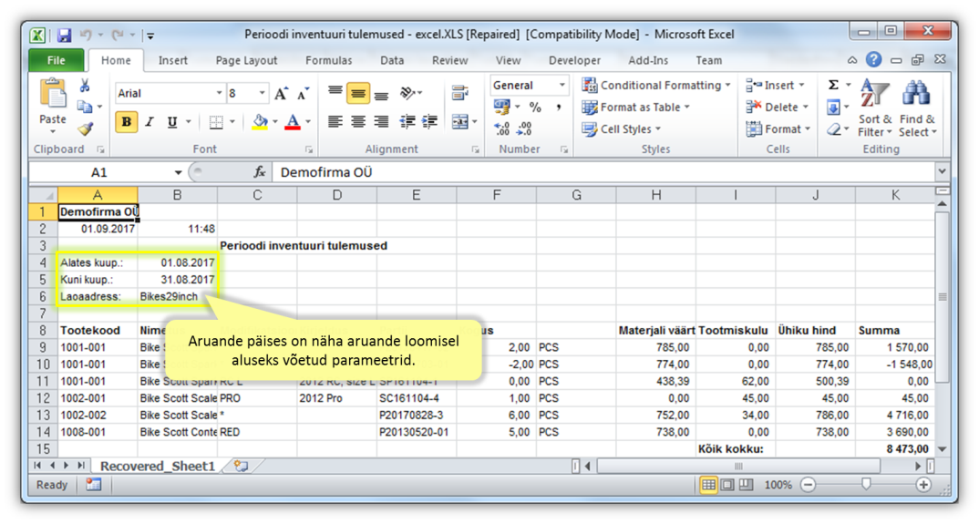The height and width of the screenshot is (524, 979).
Task: Expand the Name Box dropdown arrow
Action: (178, 172)
